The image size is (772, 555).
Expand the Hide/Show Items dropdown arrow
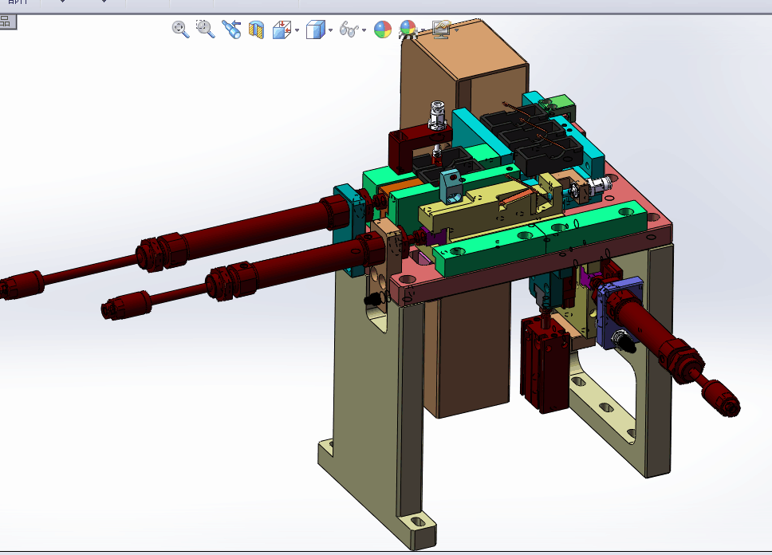364,30
